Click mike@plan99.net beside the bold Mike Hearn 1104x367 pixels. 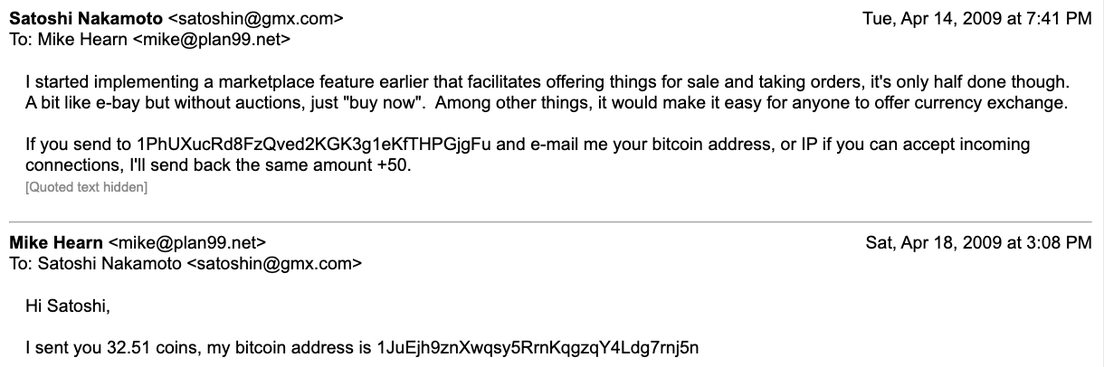click(x=186, y=242)
